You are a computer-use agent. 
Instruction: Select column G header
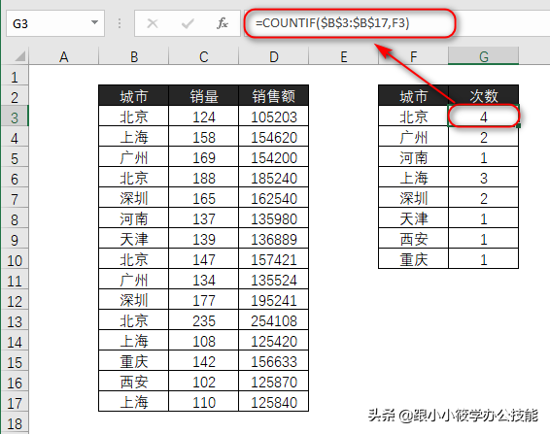483,56
